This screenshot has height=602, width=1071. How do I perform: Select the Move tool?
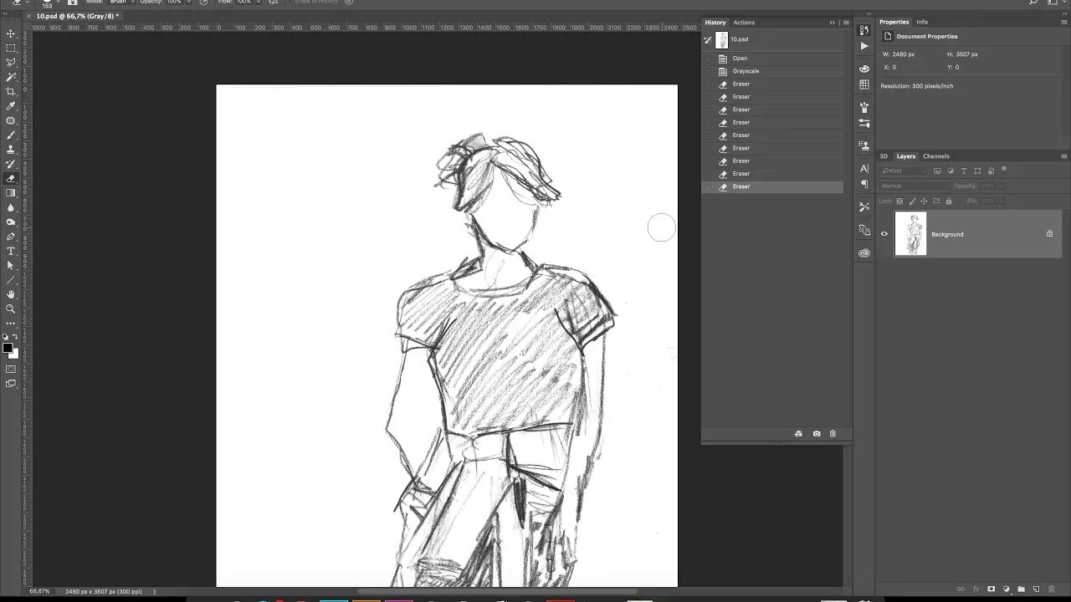(x=11, y=33)
